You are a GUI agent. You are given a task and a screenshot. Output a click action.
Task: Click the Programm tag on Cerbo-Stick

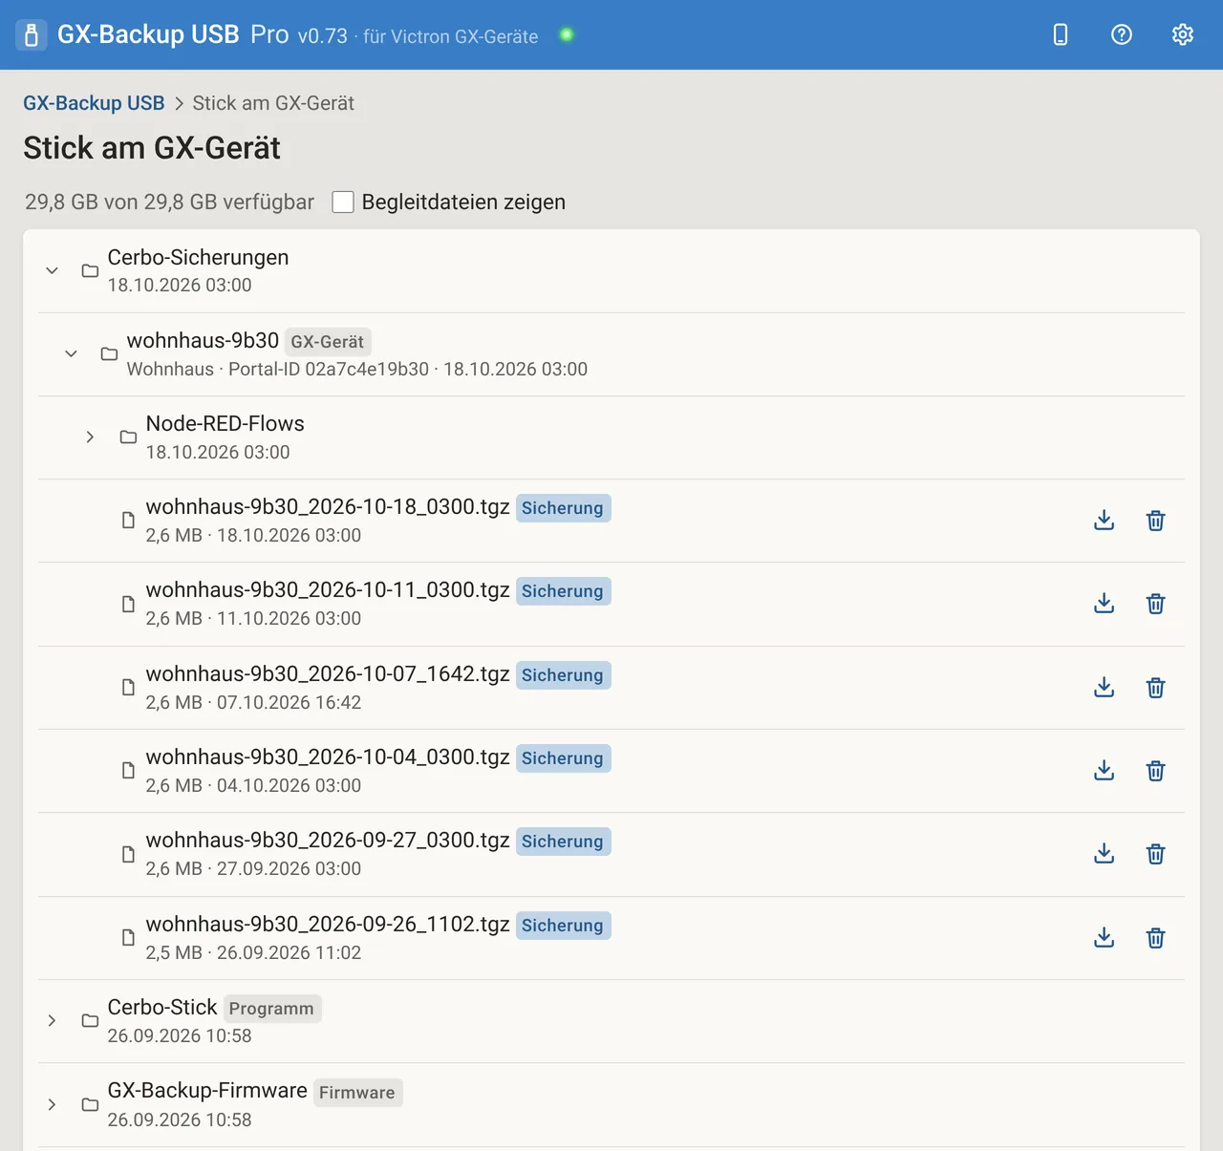click(271, 1009)
